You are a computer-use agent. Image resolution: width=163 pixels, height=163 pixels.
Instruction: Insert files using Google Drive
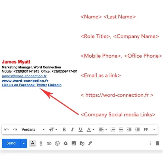(x=65, y=143)
